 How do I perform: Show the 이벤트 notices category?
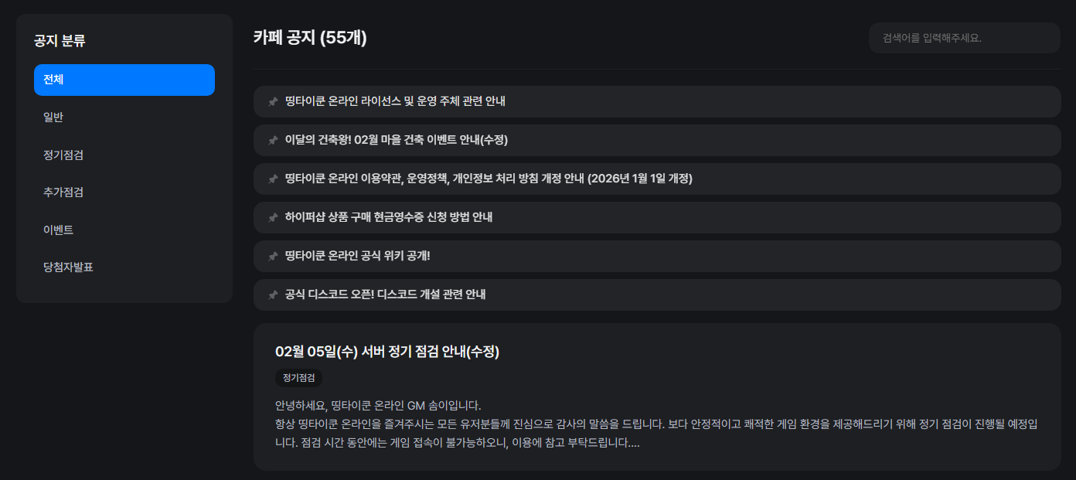point(59,230)
